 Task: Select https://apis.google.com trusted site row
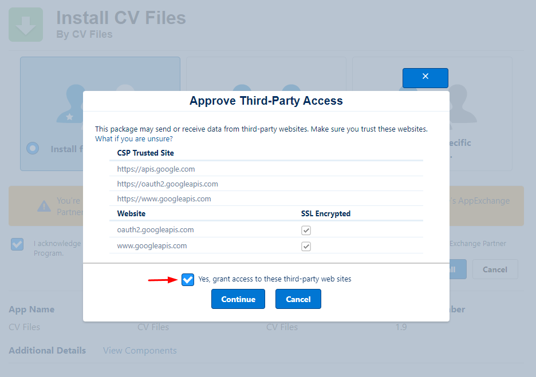click(x=266, y=169)
